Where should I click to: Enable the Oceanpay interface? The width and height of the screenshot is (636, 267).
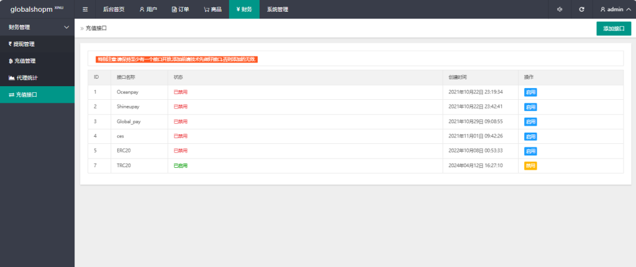click(x=530, y=92)
